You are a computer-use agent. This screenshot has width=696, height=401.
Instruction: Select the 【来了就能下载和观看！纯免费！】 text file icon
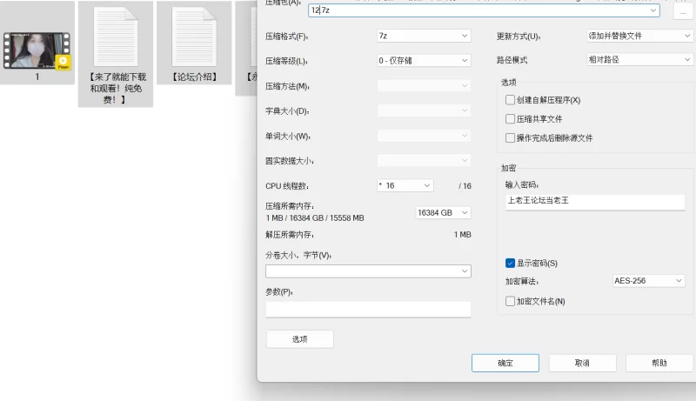point(116,37)
